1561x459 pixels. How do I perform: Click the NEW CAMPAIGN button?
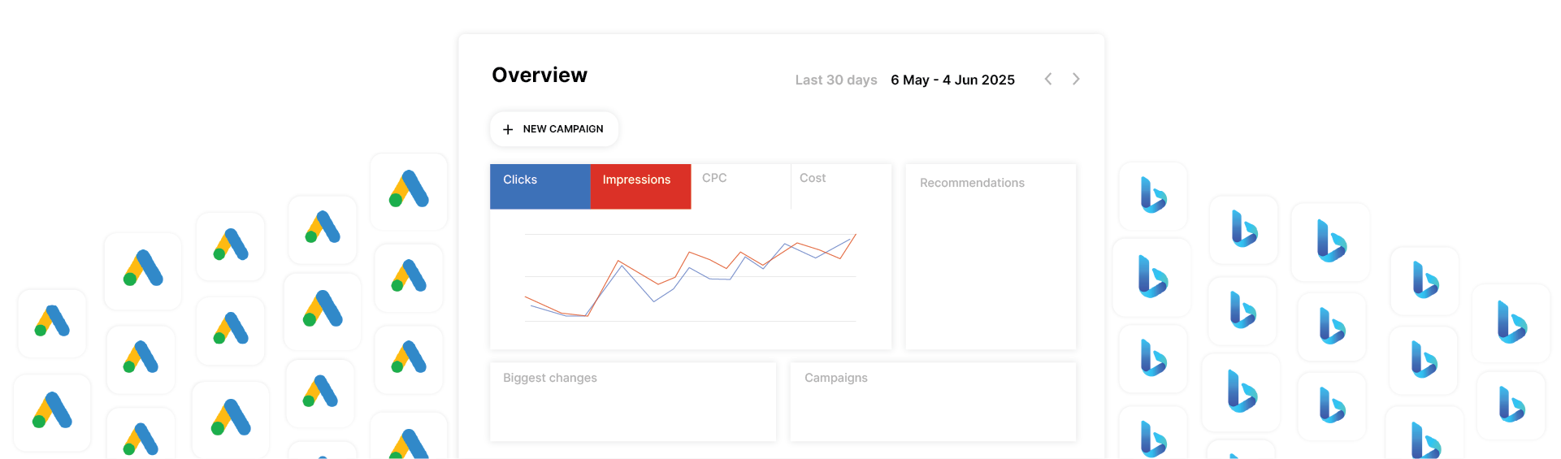(554, 129)
